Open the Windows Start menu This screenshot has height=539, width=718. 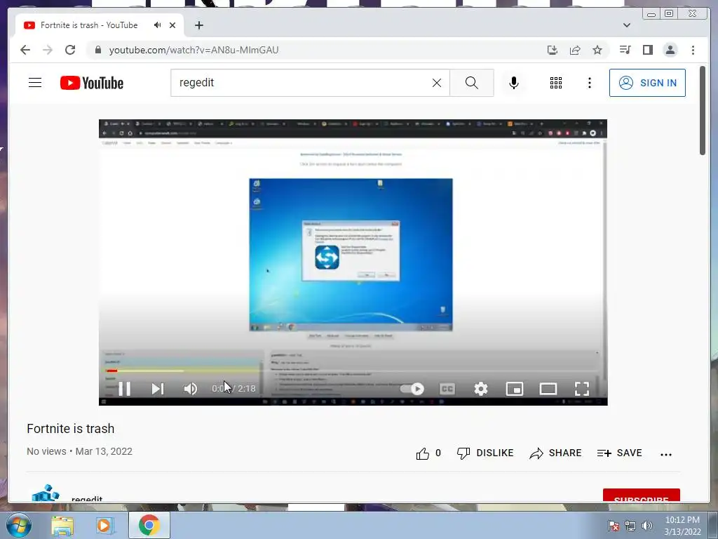point(18,525)
